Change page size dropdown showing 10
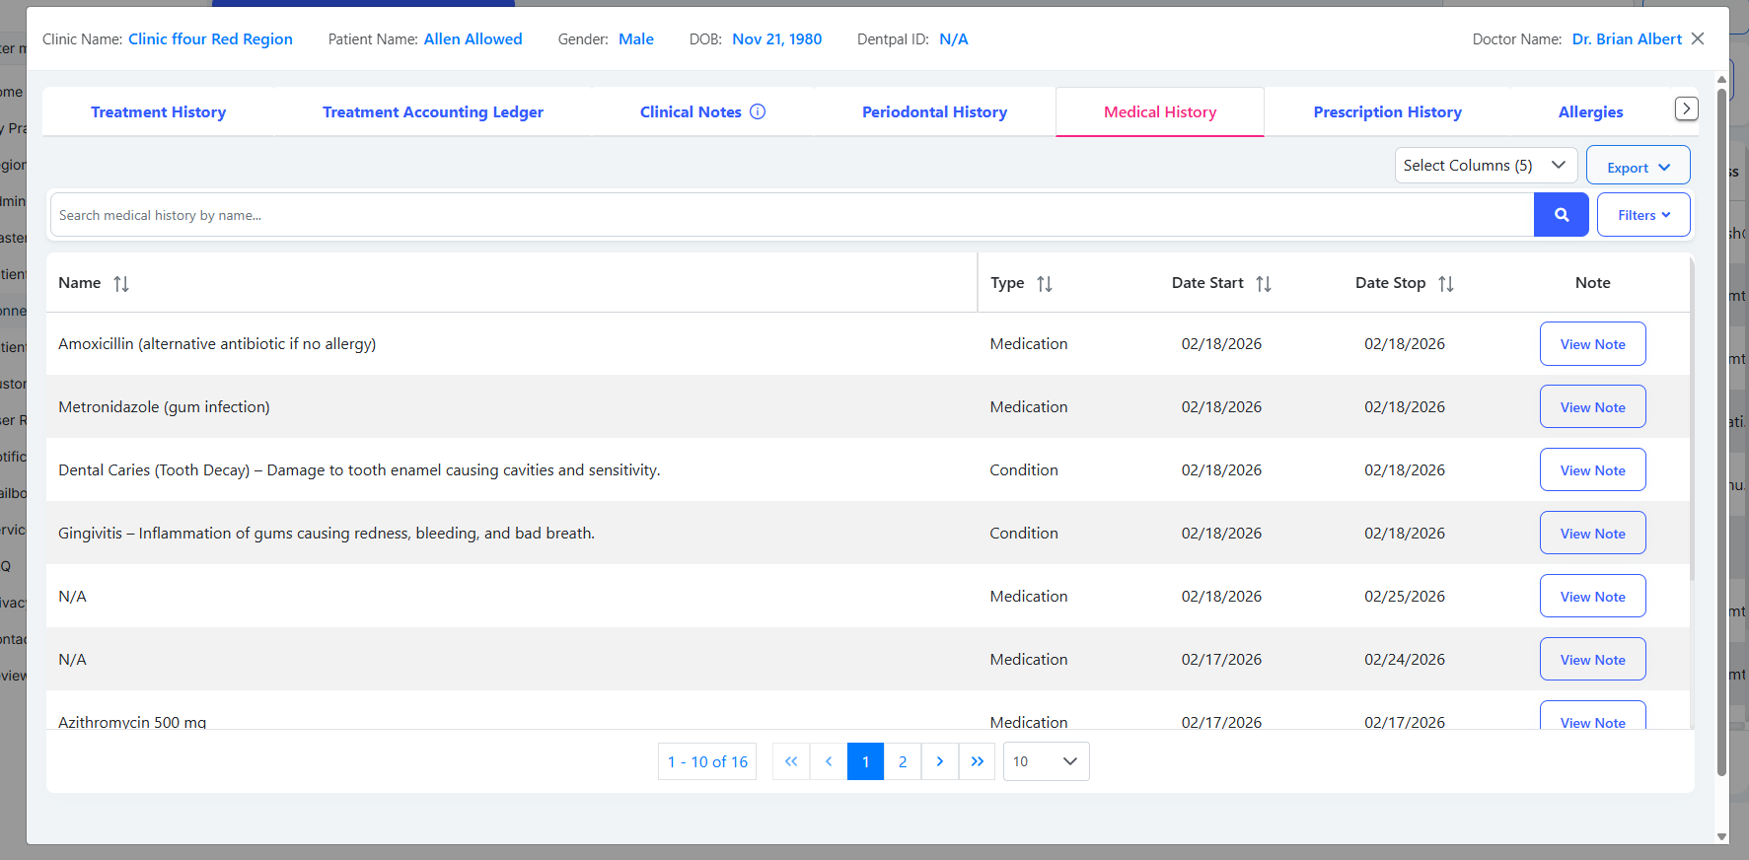The width and height of the screenshot is (1749, 860). [1046, 761]
